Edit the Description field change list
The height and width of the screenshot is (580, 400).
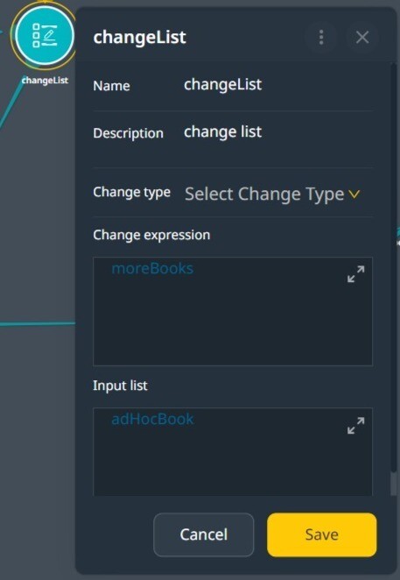(x=223, y=132)
